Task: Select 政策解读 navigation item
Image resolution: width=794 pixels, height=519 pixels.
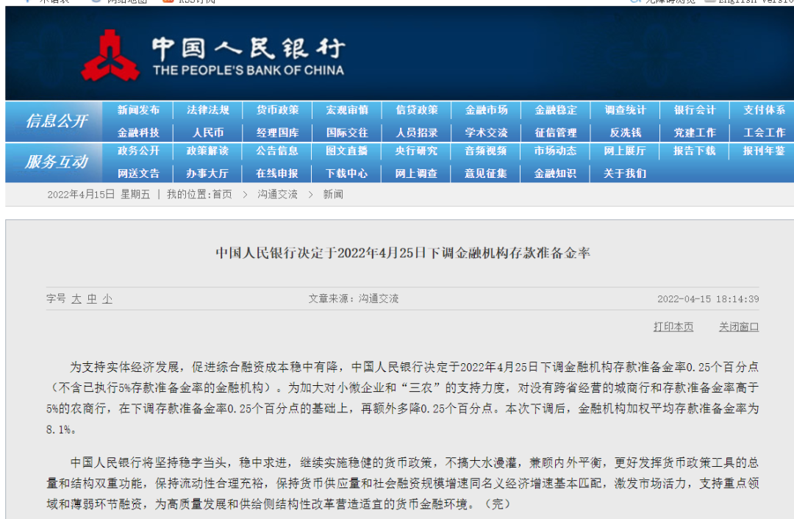Action: [x=207, y=151]
